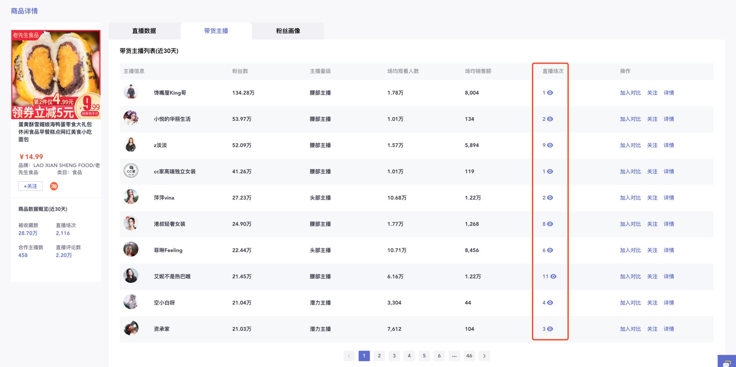Click avatar of 萍萍vina
The image size is (736, 367).
[x=131, y=197]
